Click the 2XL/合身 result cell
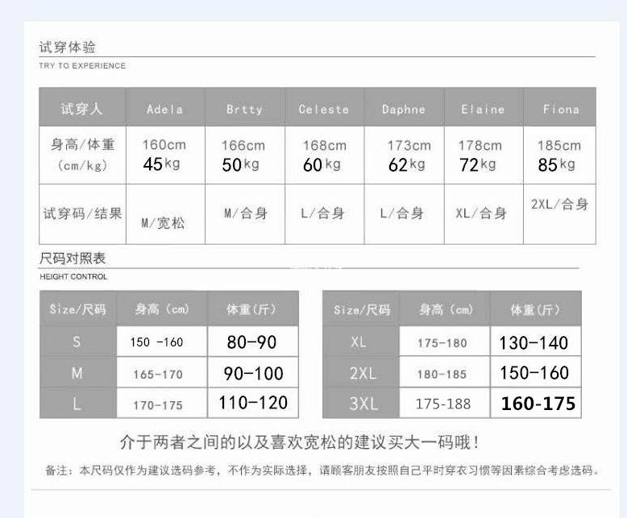This screenshot has height=518, width=627. [x=559, y=213]
